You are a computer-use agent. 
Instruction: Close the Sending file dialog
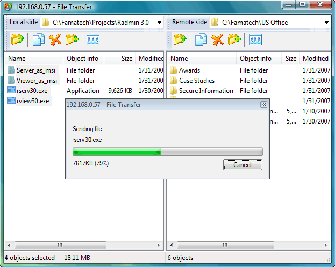(x=263, y=105)
